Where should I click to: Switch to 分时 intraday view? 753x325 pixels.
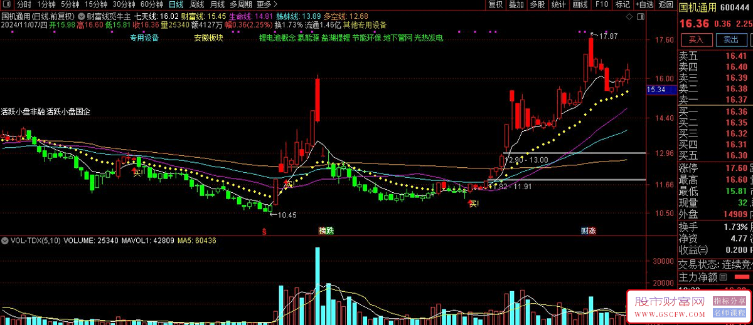click(x=24, y=4)
